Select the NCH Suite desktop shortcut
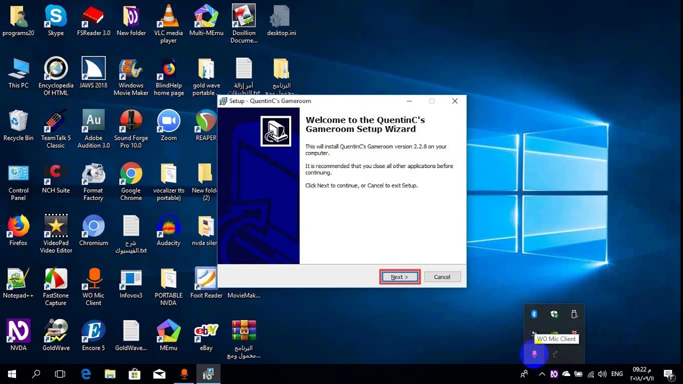The height and width of the screenshot is (384, 683). (56, 178)
